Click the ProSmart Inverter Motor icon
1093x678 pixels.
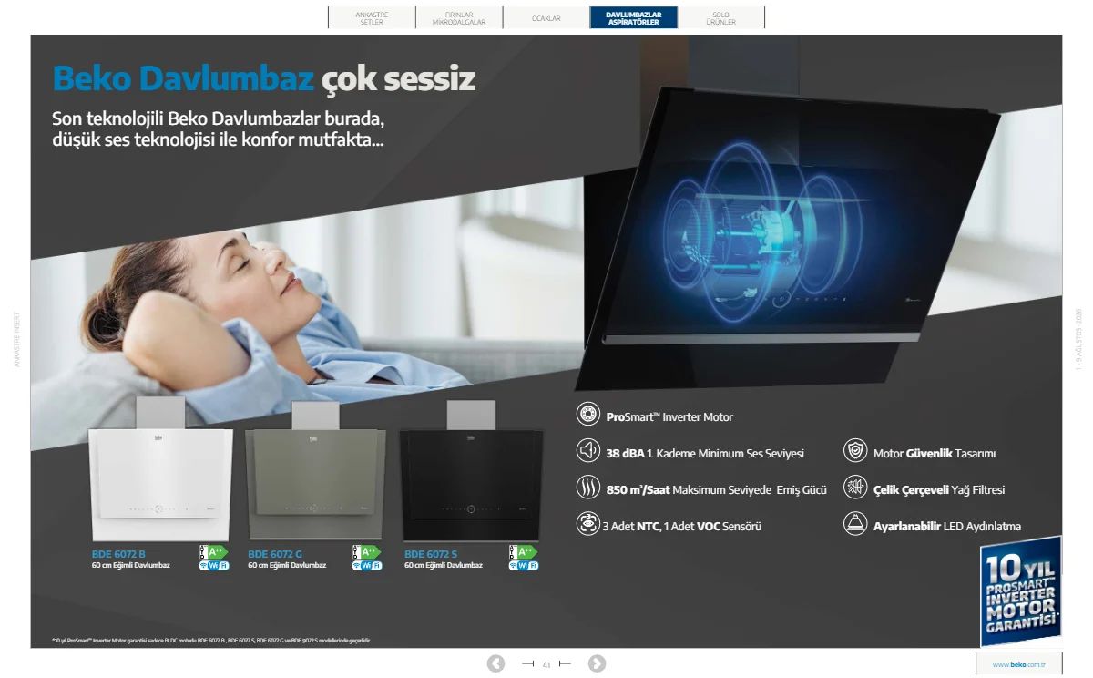[588, 415]
